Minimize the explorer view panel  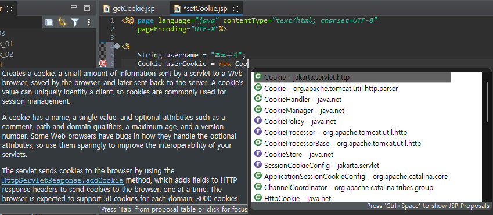(74, 6)
